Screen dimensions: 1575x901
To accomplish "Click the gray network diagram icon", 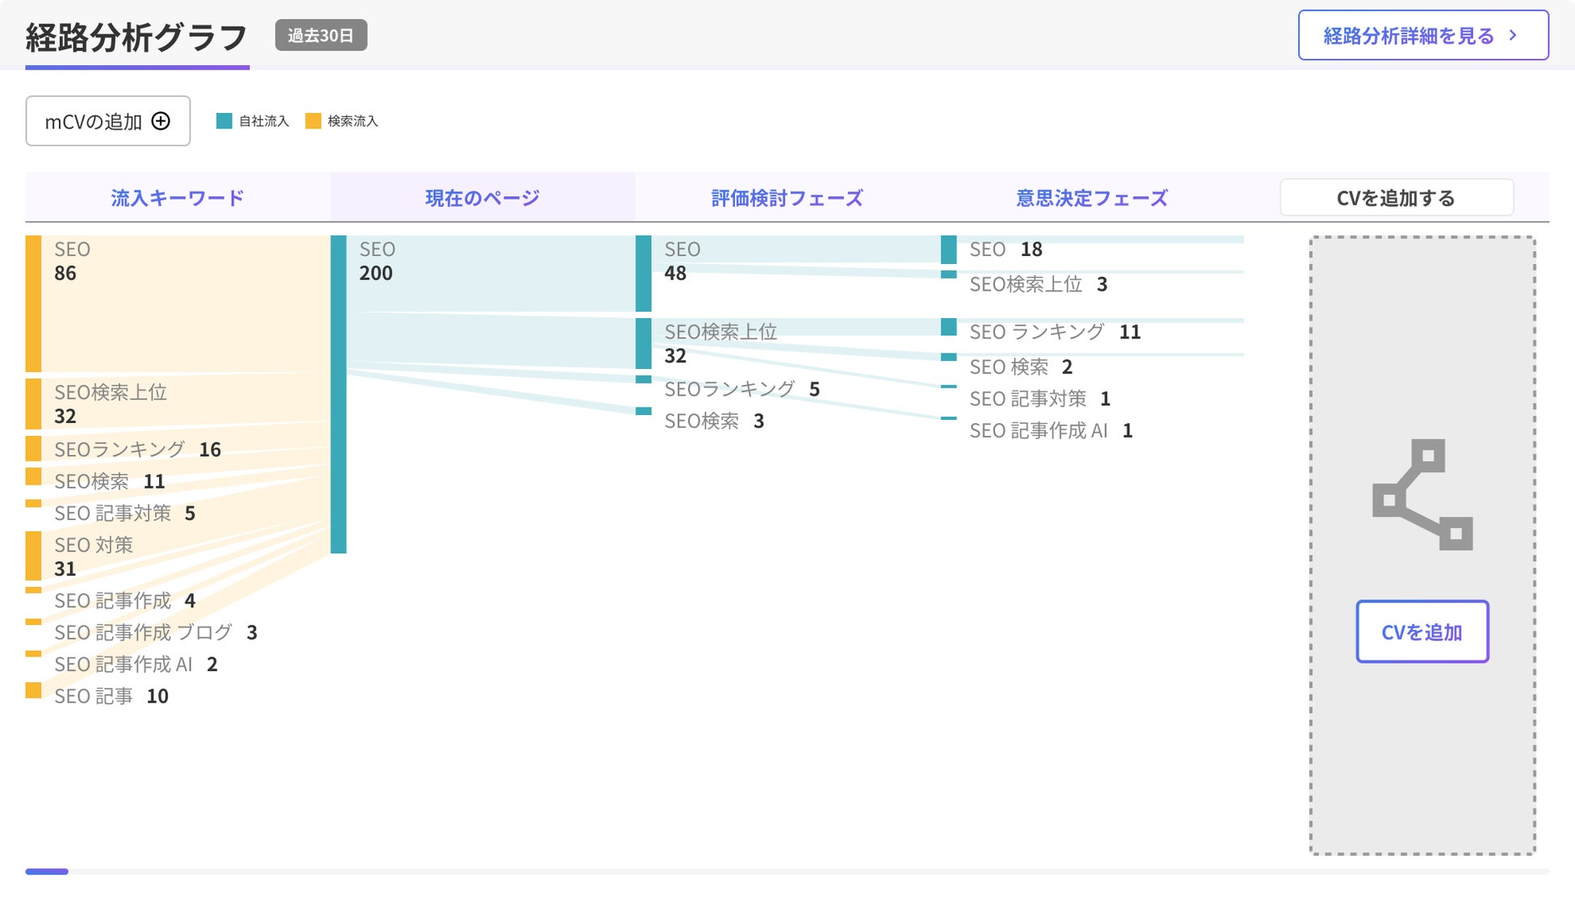I will (1422, 494).
